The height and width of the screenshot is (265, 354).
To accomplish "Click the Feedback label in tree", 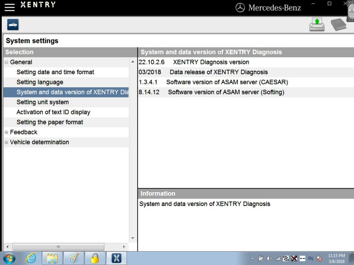I will (23, 132).
